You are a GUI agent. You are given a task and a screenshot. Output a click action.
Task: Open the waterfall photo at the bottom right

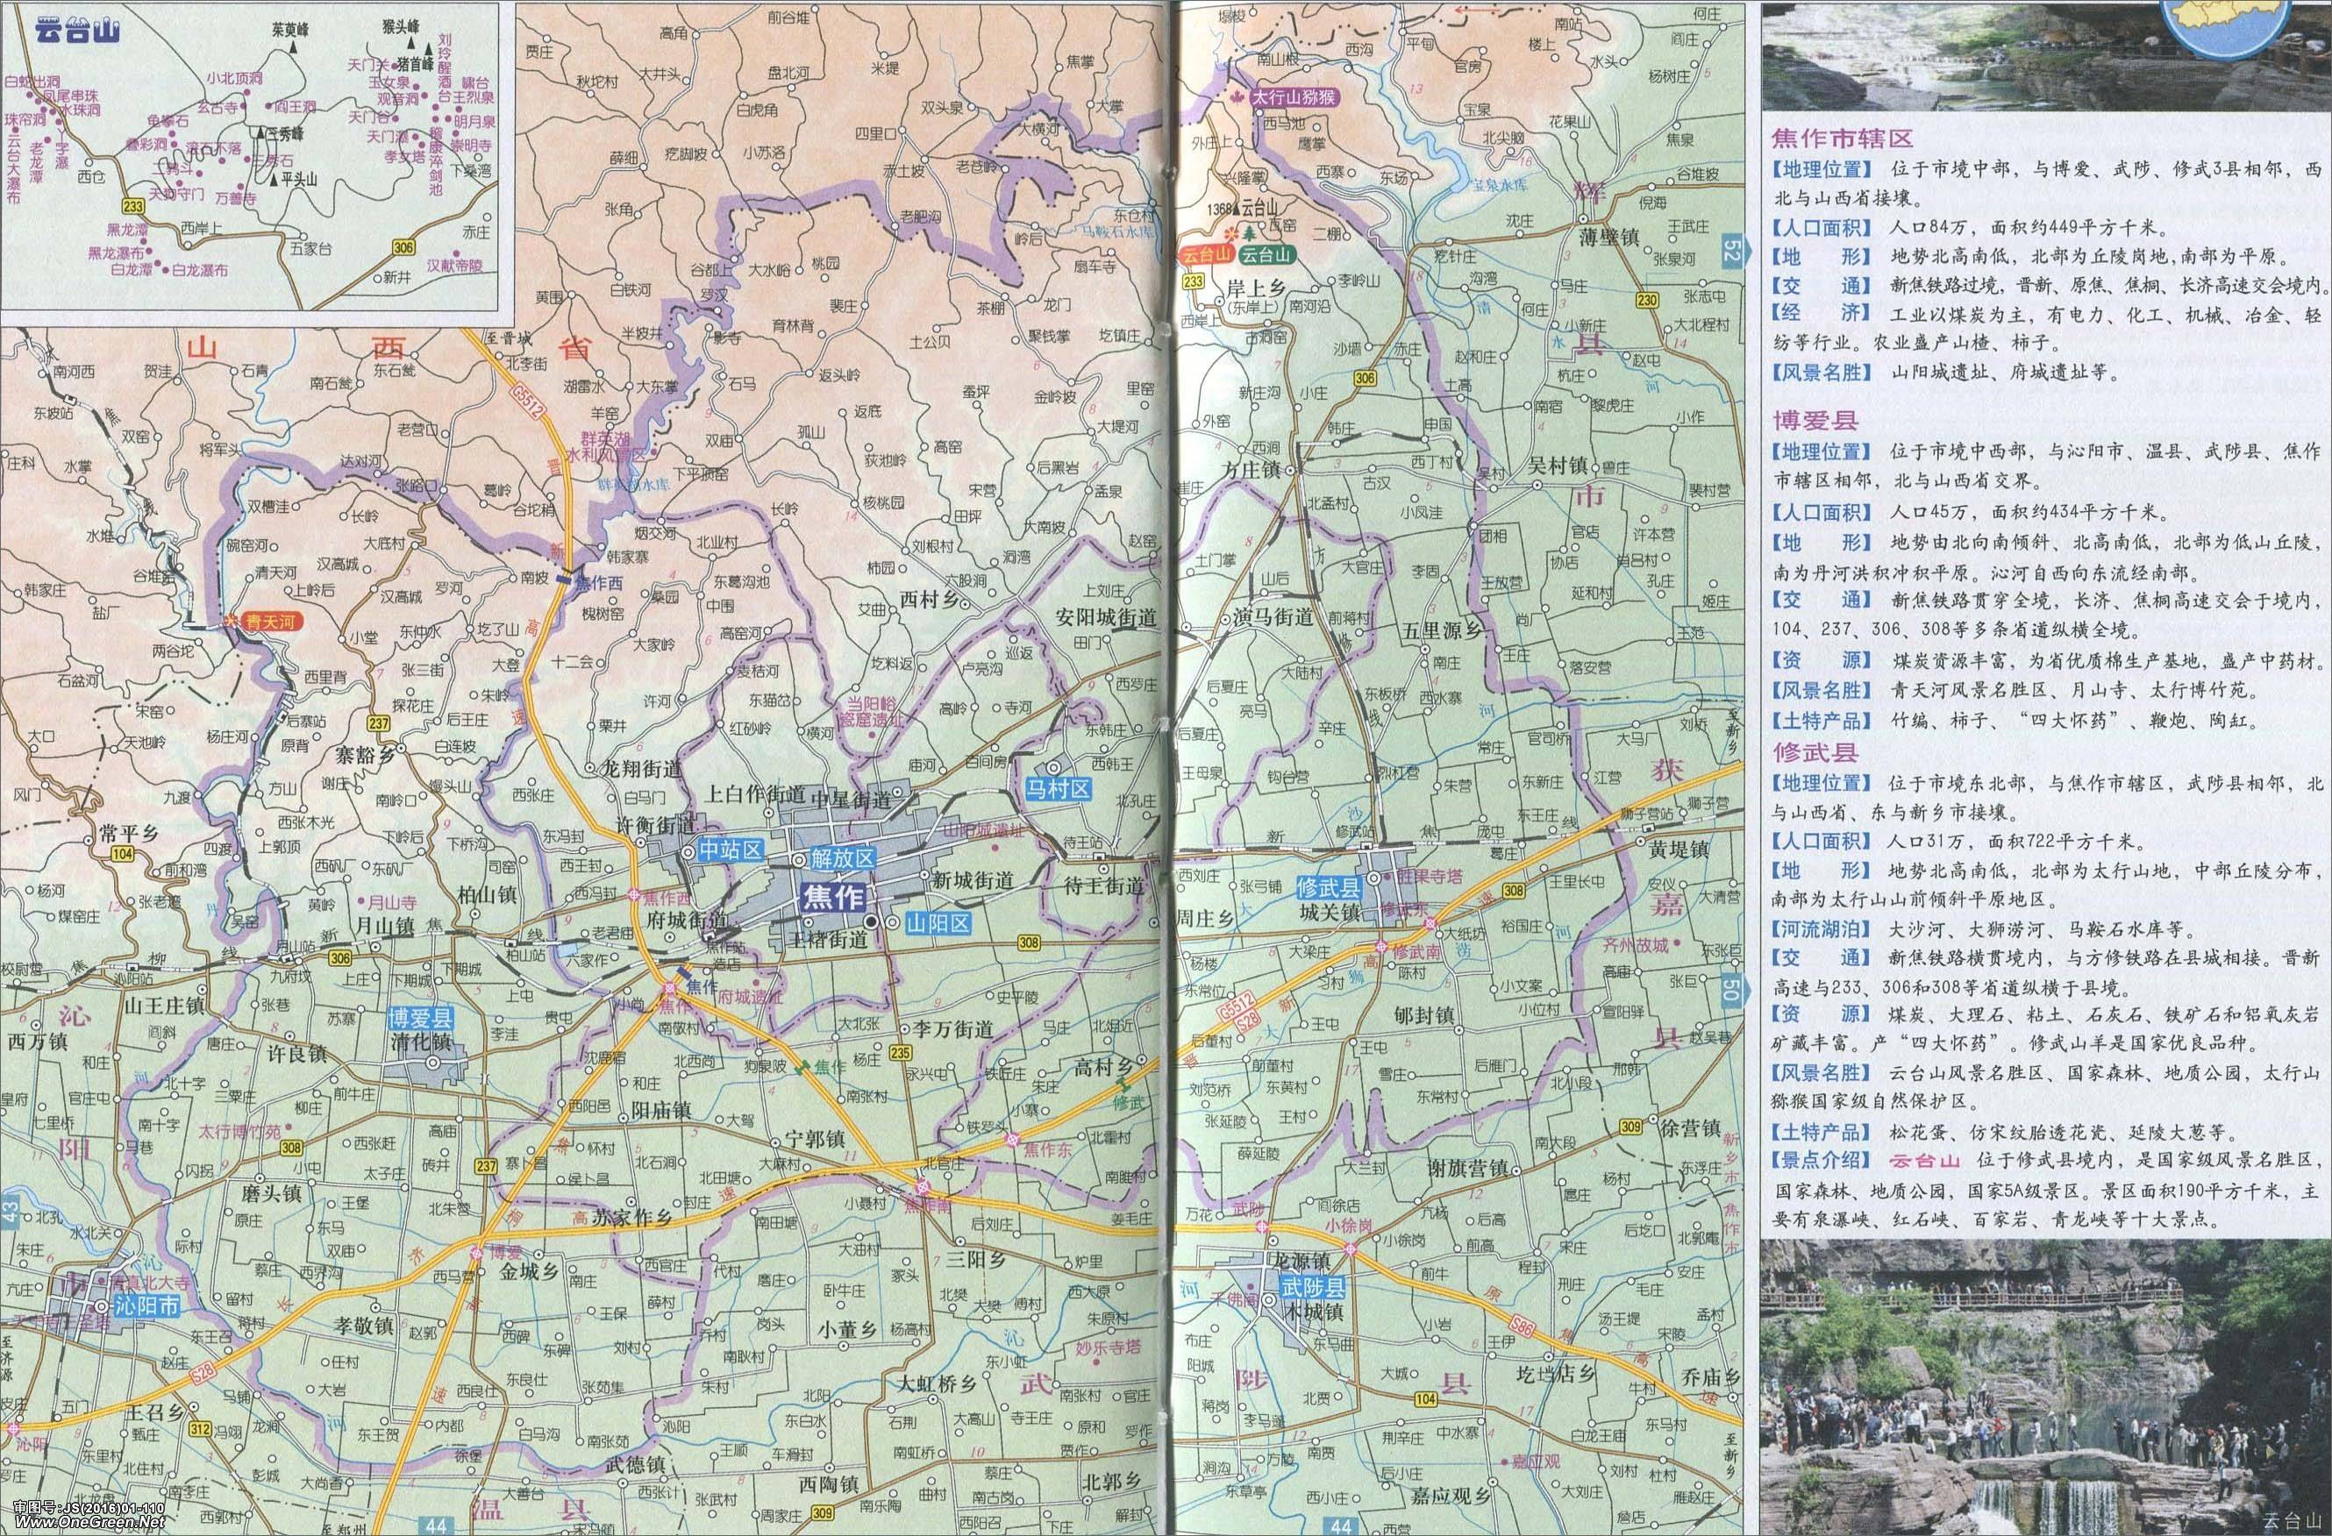2044,1386
